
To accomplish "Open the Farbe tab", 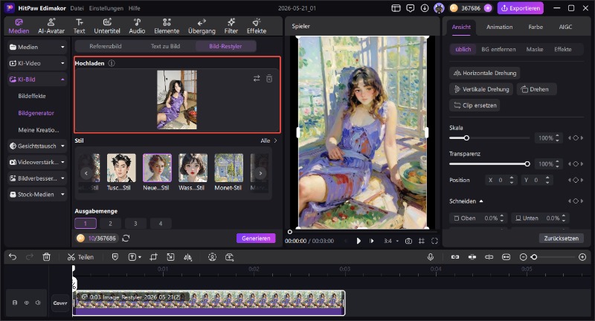I will point(535,27).
